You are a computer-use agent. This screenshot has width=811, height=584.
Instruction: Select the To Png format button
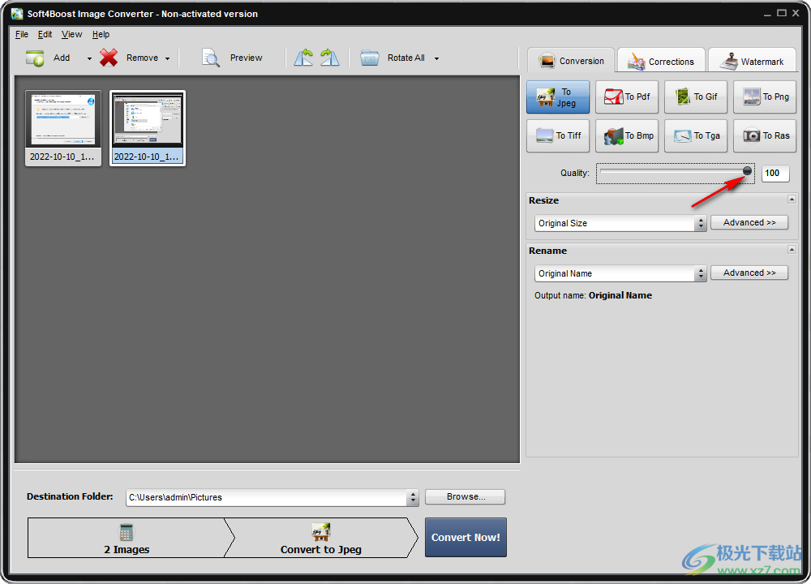click(765, 97)
